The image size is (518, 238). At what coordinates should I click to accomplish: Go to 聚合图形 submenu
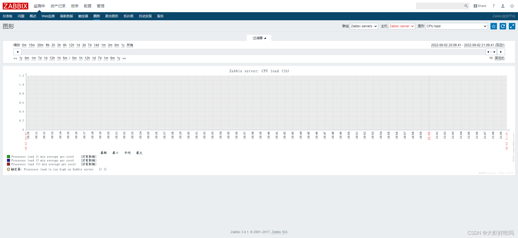(112, 16)
